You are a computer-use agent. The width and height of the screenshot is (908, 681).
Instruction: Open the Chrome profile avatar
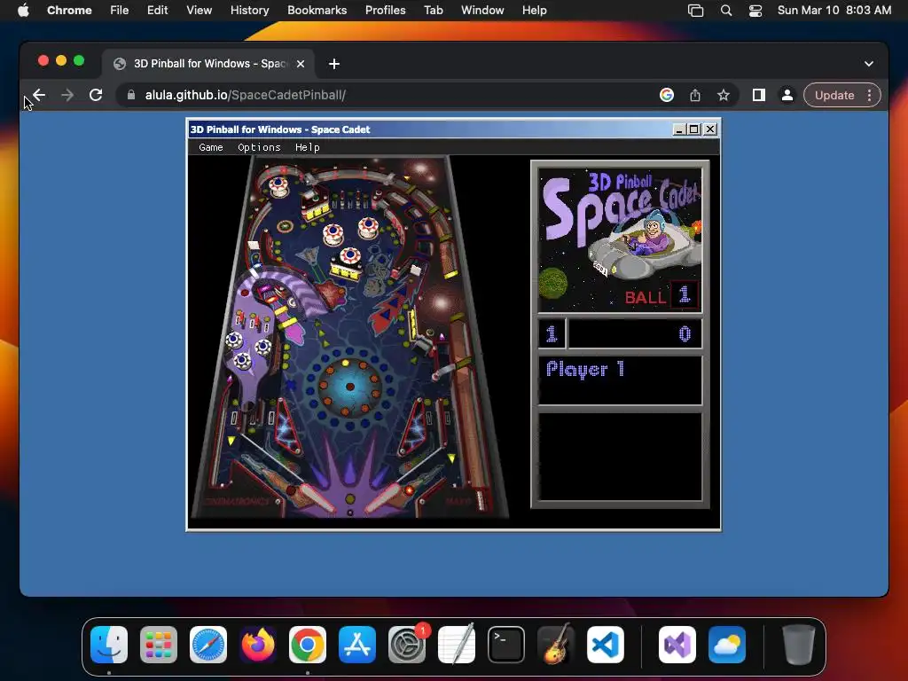pos(787,95)
